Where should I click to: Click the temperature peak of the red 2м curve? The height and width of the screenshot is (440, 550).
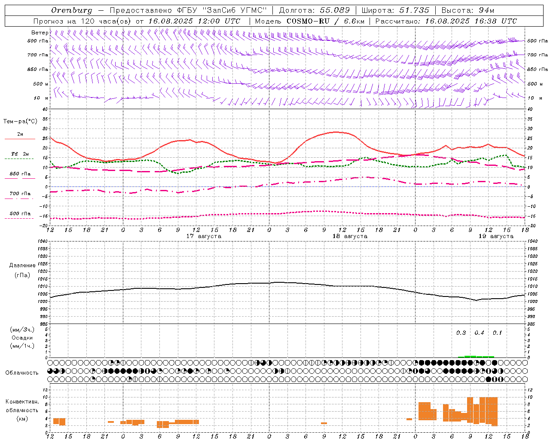click(336, 132)
